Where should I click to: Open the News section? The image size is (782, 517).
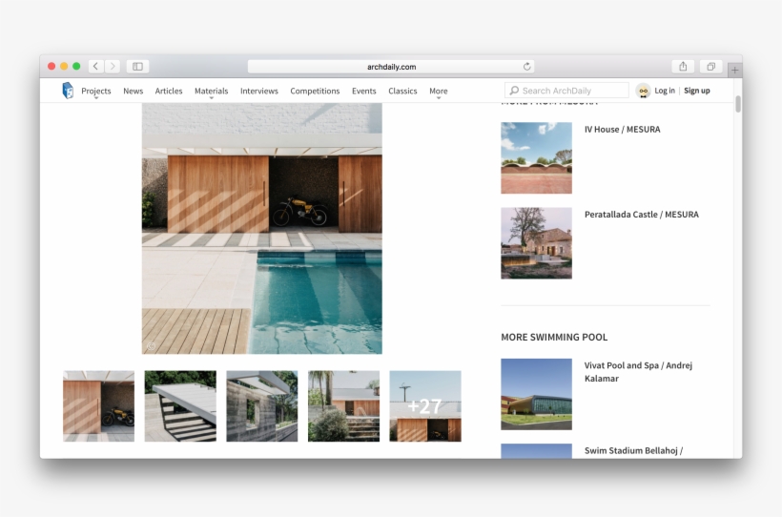(134, 91)
